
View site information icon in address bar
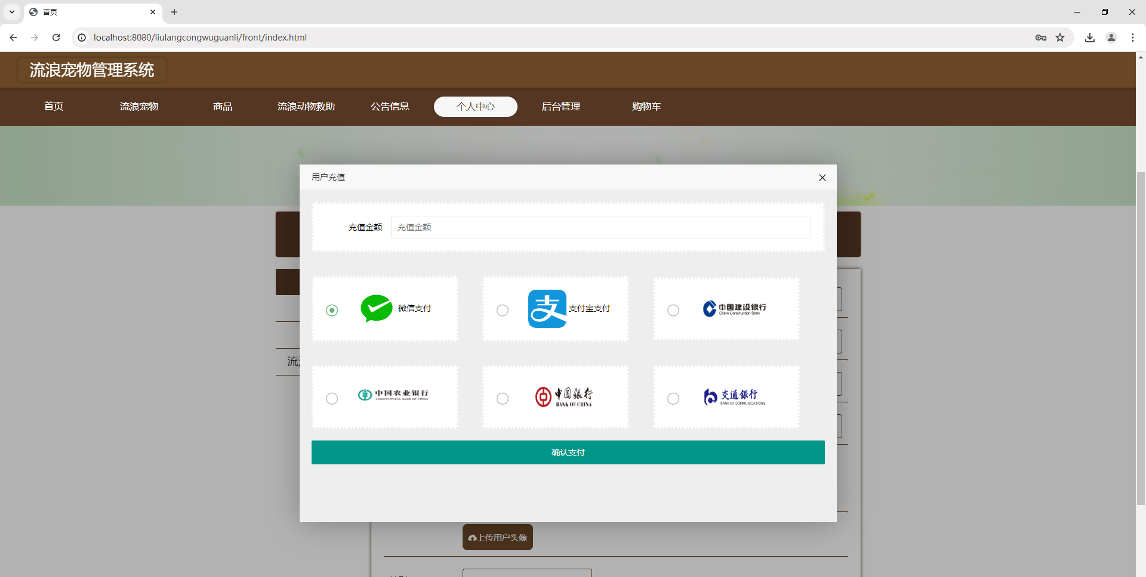click(x=82, y=38)
